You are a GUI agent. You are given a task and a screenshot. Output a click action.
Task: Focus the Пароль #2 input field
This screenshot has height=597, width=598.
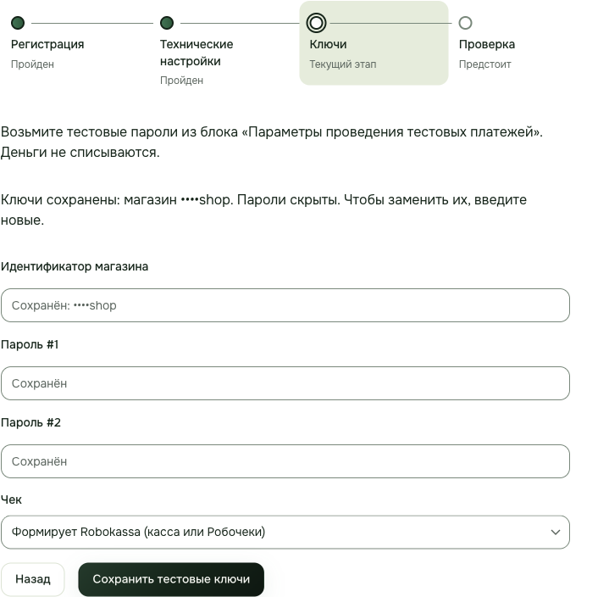coord(285,461)
